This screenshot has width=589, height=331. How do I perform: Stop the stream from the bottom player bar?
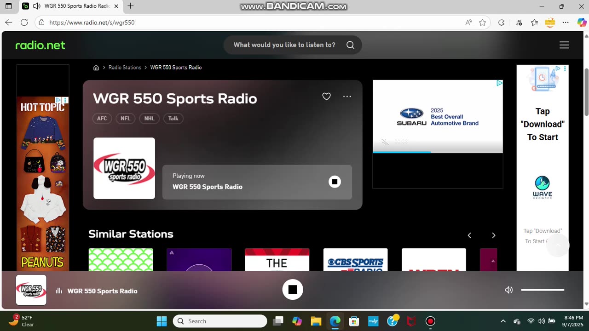[x=293, y=290]
